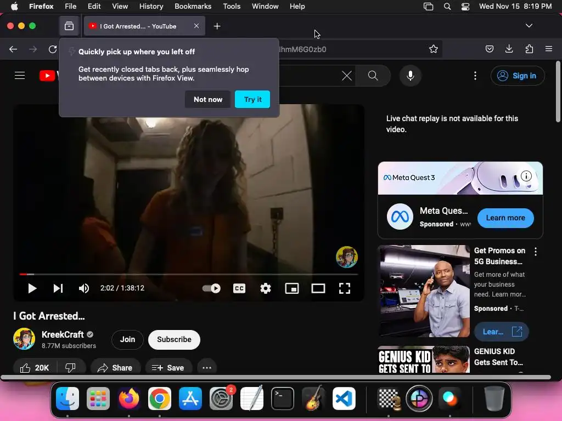
Task: Expand list all tabs chevron
Action: [529, 26]
